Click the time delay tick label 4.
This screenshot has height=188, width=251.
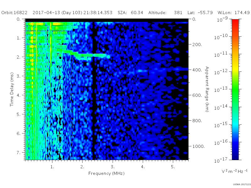coord(19,95)
